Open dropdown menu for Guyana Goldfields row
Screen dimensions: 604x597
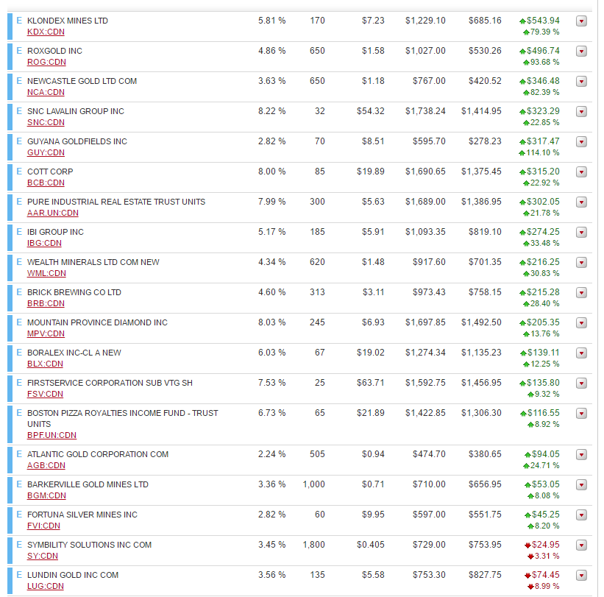tap(581, 141)
